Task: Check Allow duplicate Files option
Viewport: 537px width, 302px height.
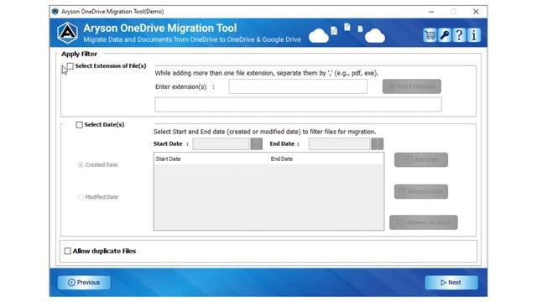Action: (x=67, y=251)
